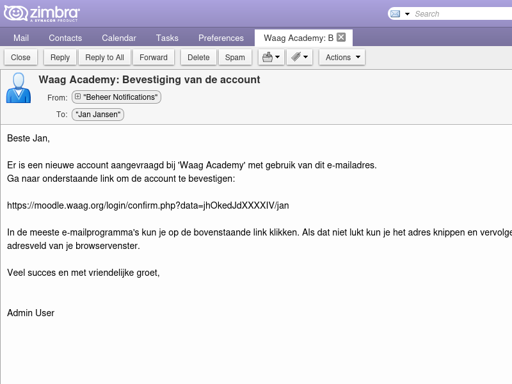Forward this confirmation email
This screenshot has width=512, height=384.
click(x=154, y=57)
